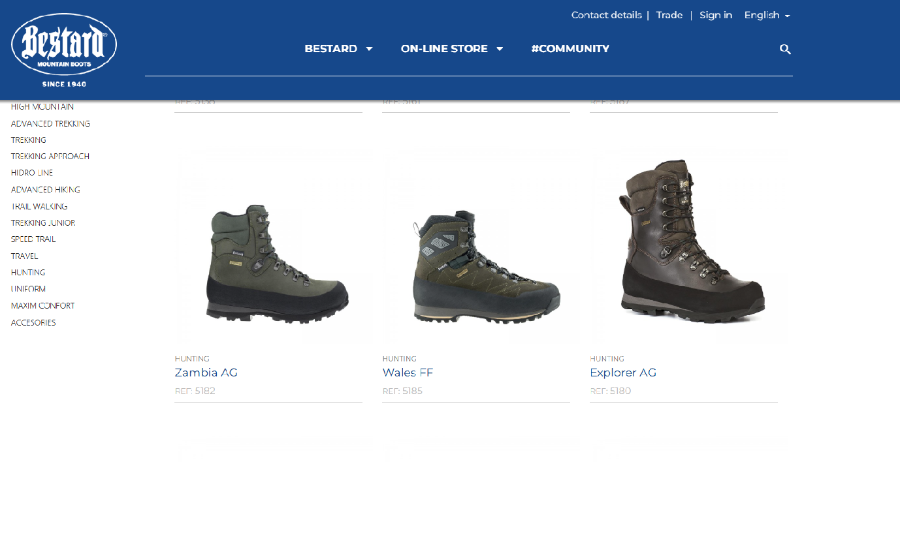Open the MAXIM CONFORT category

(43, 305)
